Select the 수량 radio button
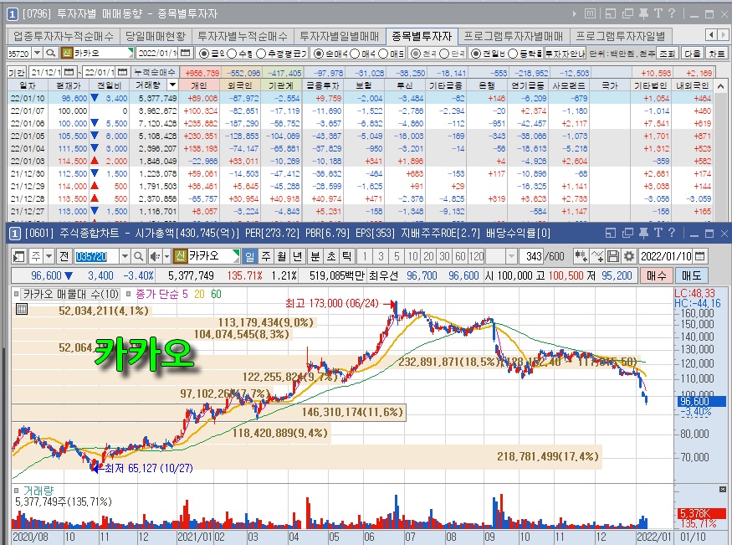This screenshot has height=545, width=732. 232,54
